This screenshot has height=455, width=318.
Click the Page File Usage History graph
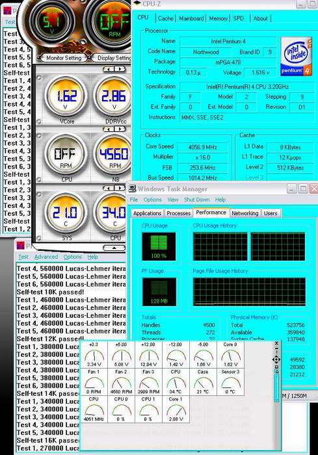tap(249, 292)
